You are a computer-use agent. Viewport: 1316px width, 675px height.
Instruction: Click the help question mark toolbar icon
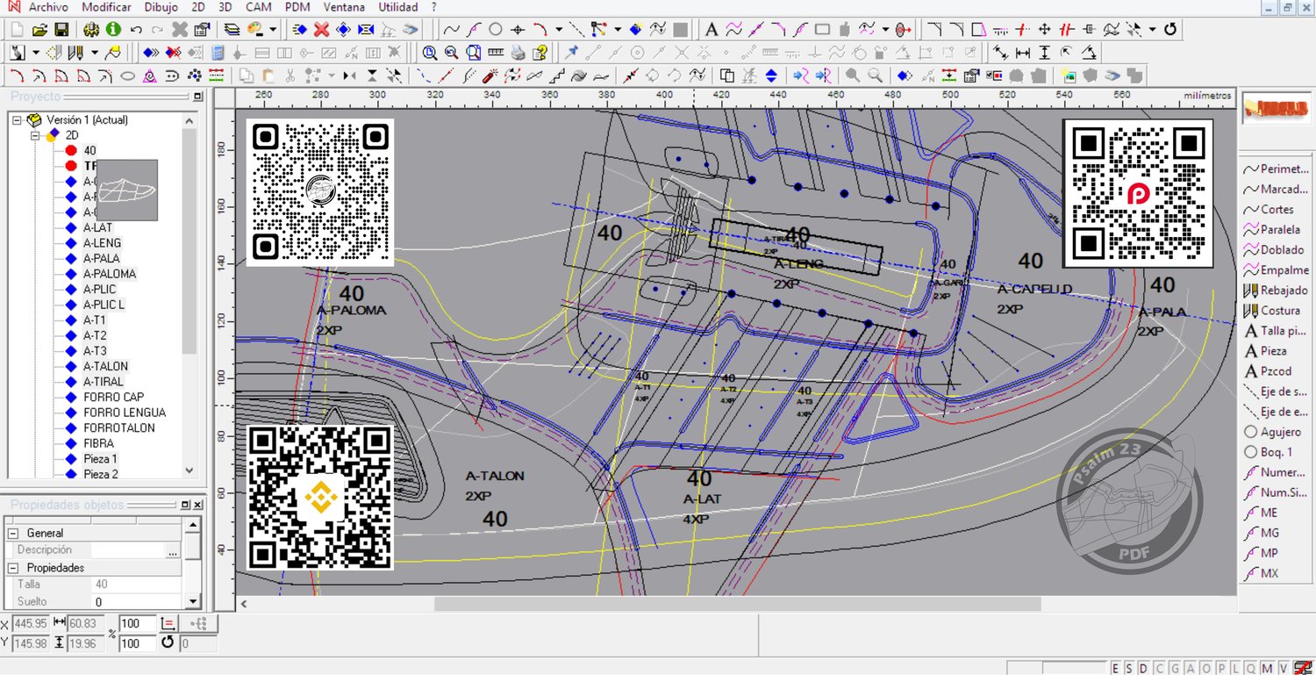coord(540,53)
